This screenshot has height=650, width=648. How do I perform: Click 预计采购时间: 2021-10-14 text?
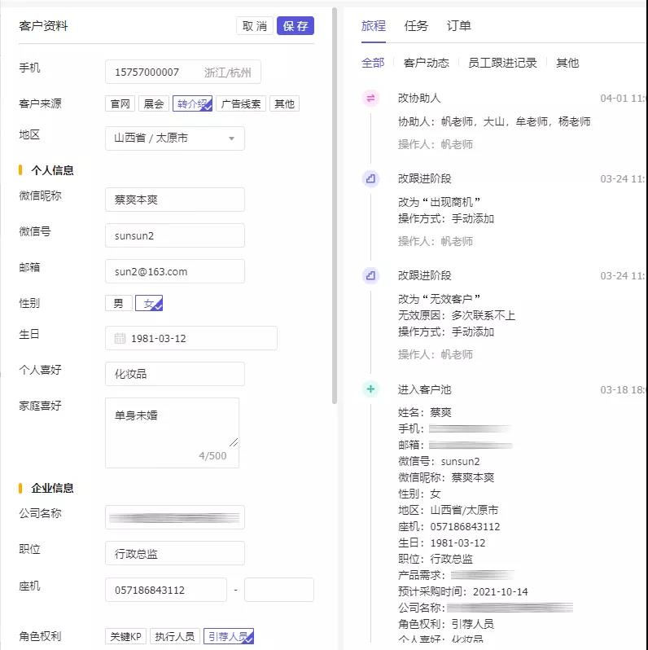462,591
